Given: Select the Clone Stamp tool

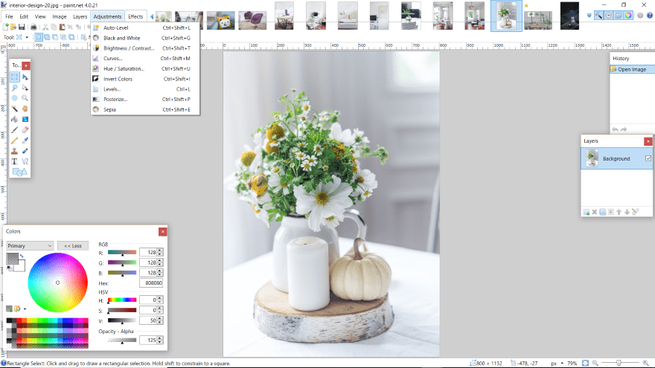Looking at the screenshot, I should point(14,150).
